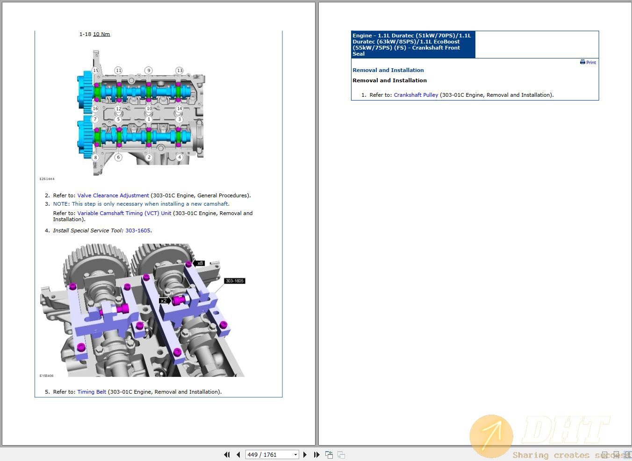Click the 10 Nm torque link
This screenshot has width=632, height=461.
coord(101,34)
